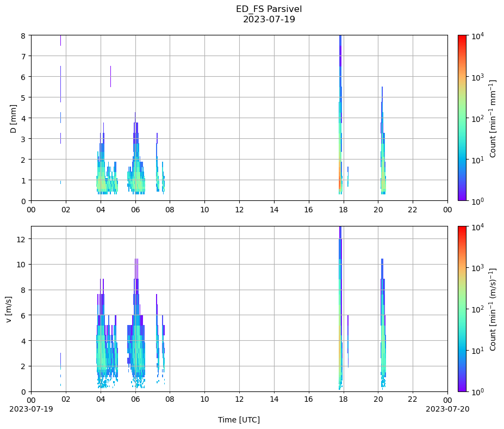This screenshot has width=504, height=429.
Task: Click the '18' time tick under the D plot
Action: coord(344,210)
